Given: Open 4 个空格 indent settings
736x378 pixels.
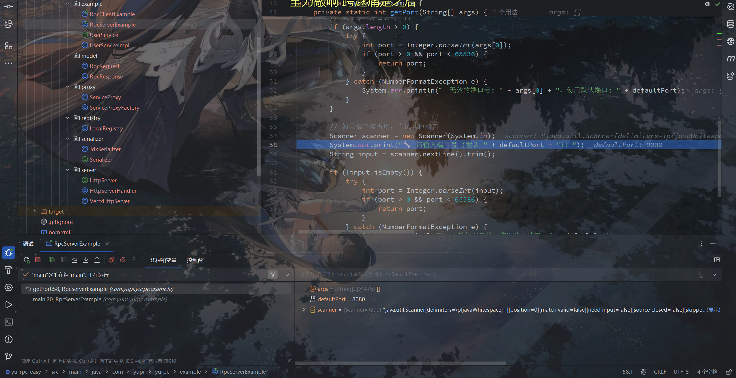Looking at the screenshot, I should [x=707, y=372].
